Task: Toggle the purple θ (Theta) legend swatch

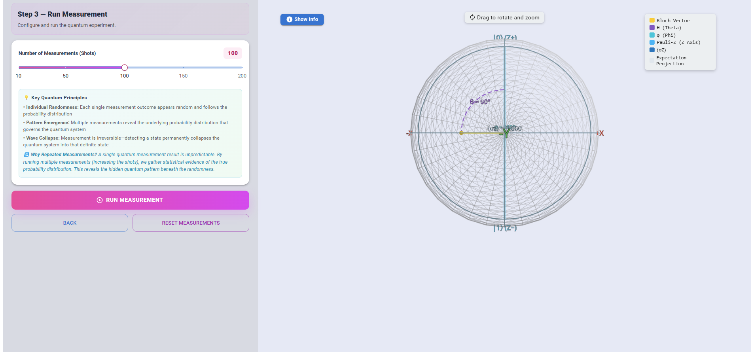Action: tap(652, 28)
